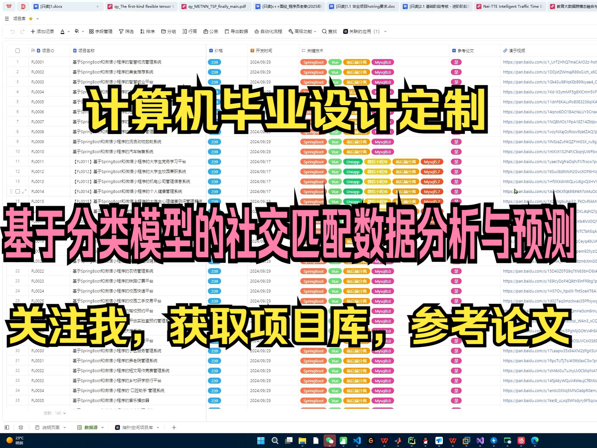The height and width of the screenshot is (448, 597).
Task: Click 导出数据 export data
Action: [x=236, y=31]
